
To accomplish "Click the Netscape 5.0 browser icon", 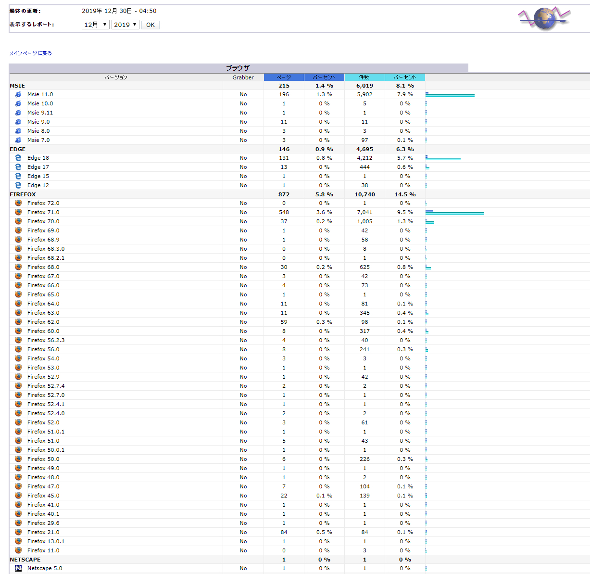I will tap(18, 568).
